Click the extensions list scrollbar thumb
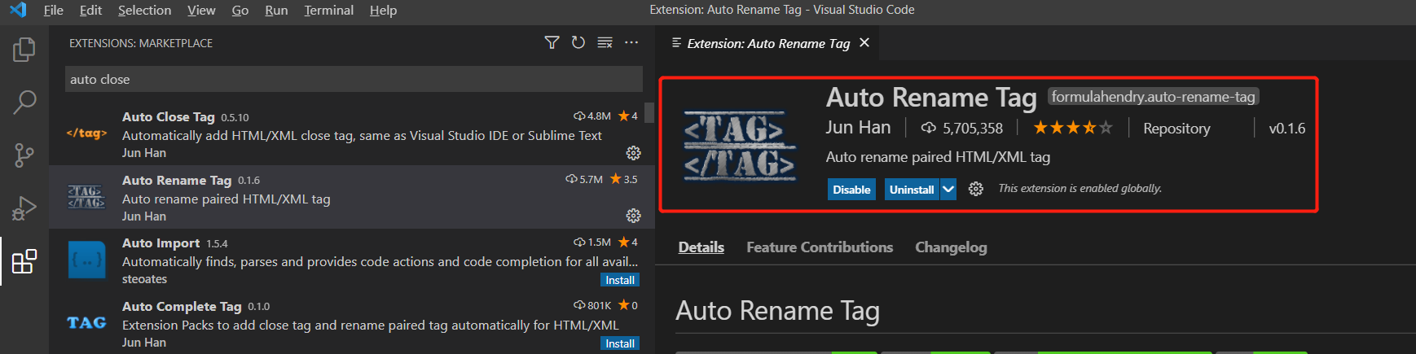This screenshot has width=1416, height=354. point(649,112)
